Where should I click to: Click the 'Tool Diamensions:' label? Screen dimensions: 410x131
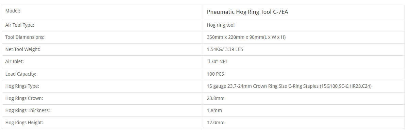click(25, 37)
